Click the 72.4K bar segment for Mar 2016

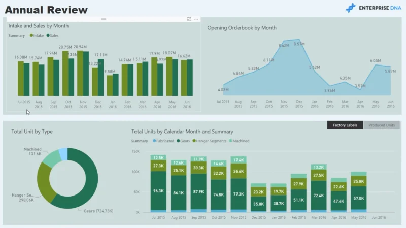tap(319, 196)
